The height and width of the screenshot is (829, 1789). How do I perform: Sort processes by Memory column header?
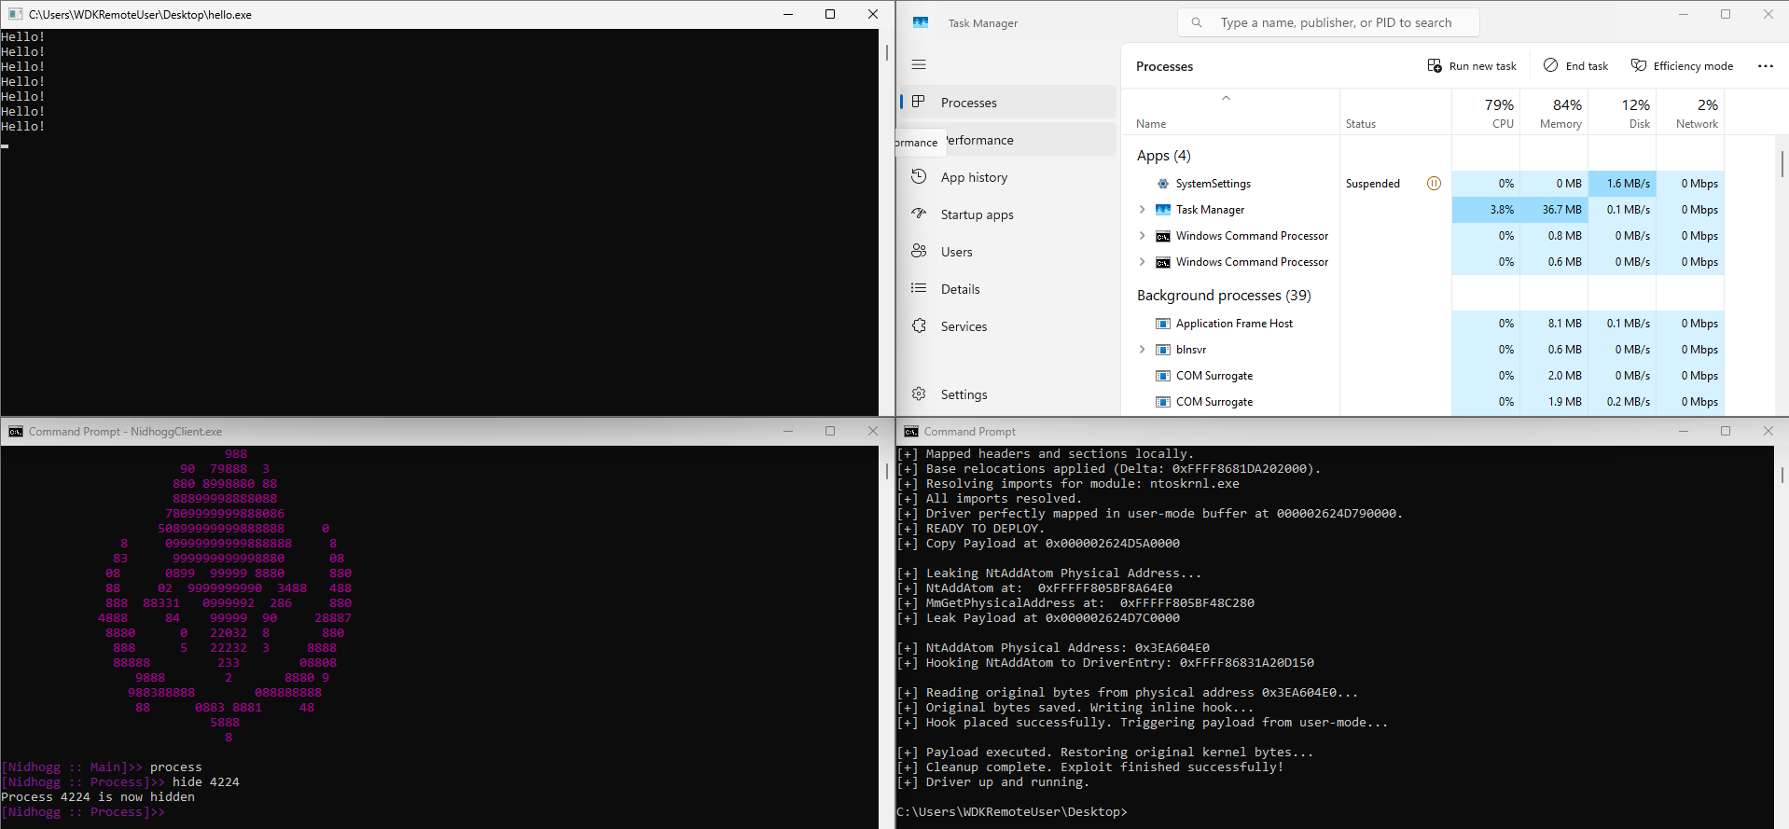[x=1559, y=113]
